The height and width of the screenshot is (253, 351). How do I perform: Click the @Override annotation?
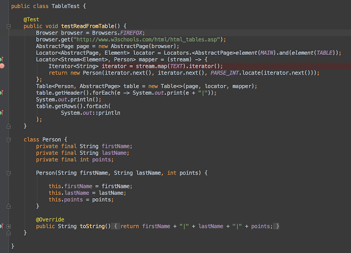(50, 220)
